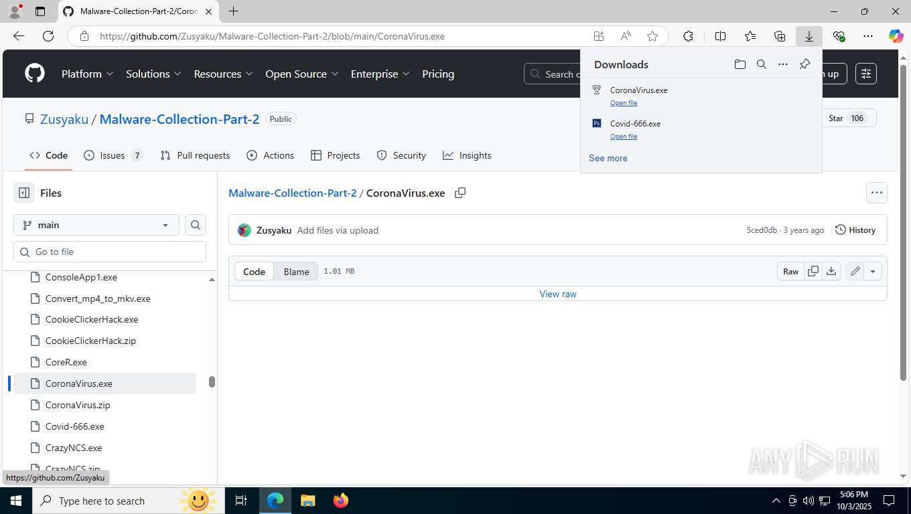Open Zusyaku owner link
The height and width of the screenshot is (514, 911).
[x=64, y=119]
